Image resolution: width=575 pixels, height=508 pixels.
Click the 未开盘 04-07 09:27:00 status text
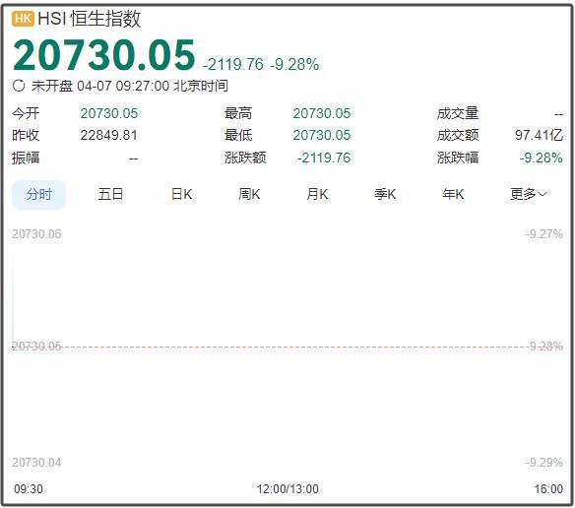pos(130,86)
